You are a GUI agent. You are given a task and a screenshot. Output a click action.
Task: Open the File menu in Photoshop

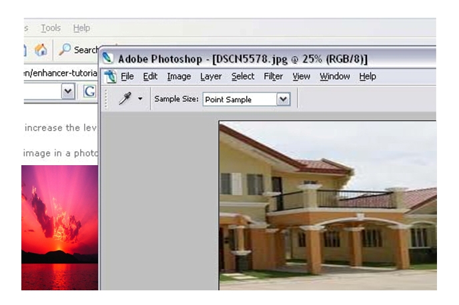tap(127, 77)
